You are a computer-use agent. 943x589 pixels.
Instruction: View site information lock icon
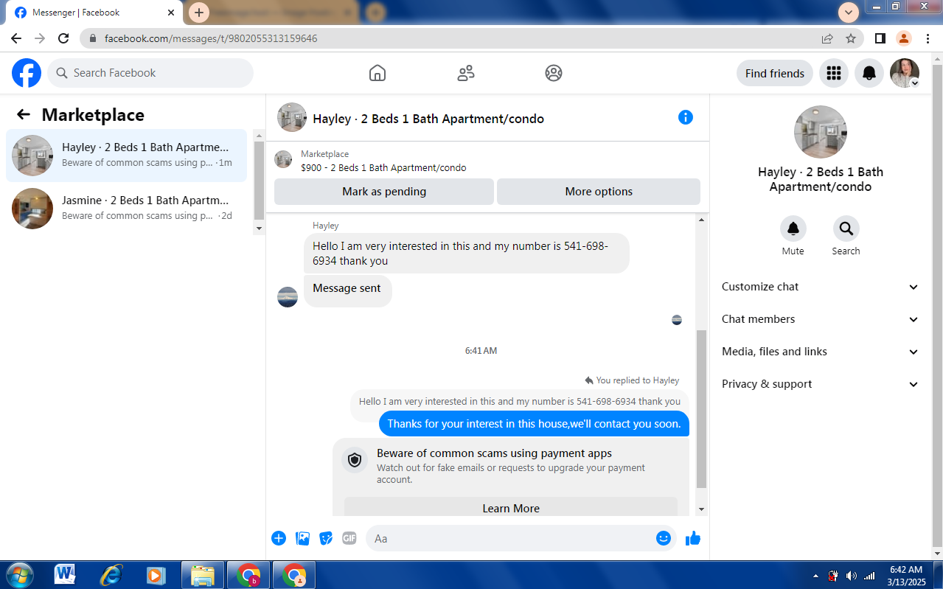pos(93,38)
